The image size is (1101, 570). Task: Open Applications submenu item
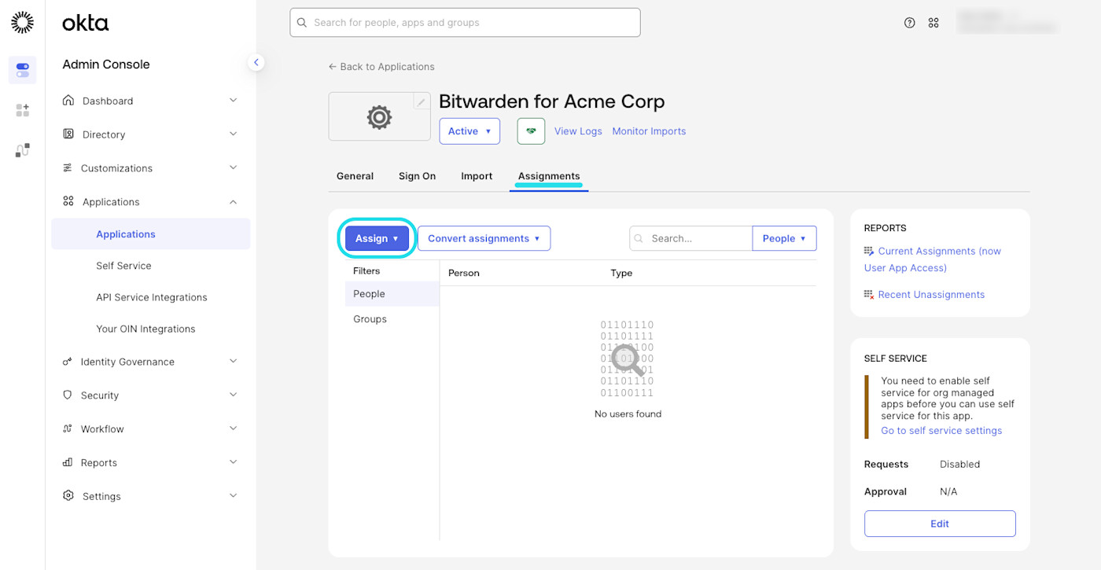click(x=151, y=234)
